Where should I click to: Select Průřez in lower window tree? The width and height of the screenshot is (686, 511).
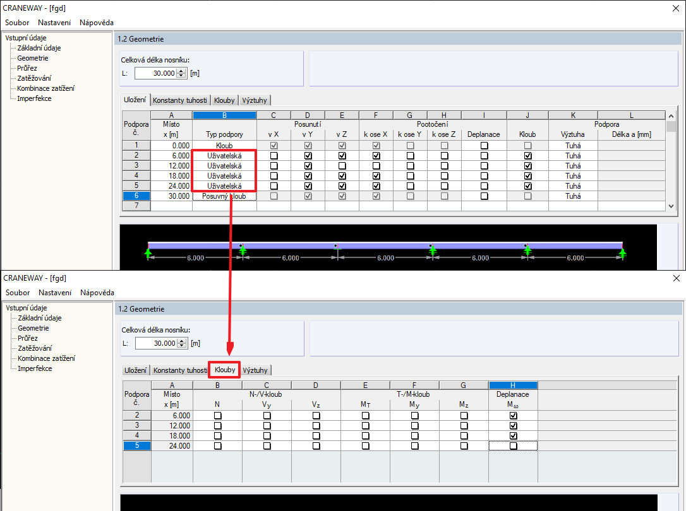(28, 338)
